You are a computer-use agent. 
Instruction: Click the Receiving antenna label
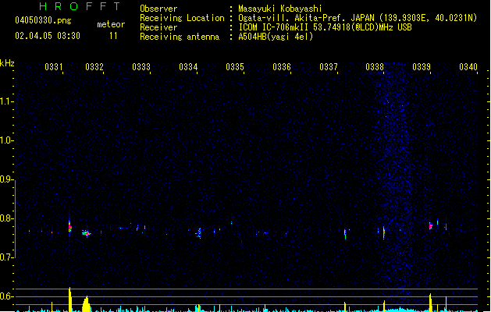coord(180,37)
